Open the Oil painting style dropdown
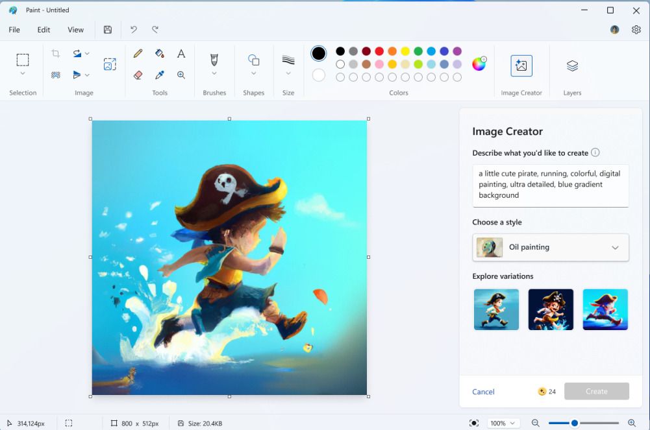 [x=550, y=247]
